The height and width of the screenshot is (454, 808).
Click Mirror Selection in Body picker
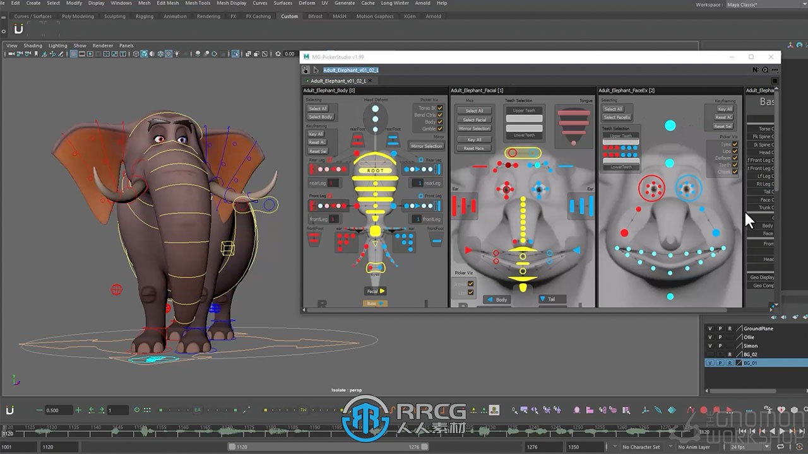coord(427,146)
